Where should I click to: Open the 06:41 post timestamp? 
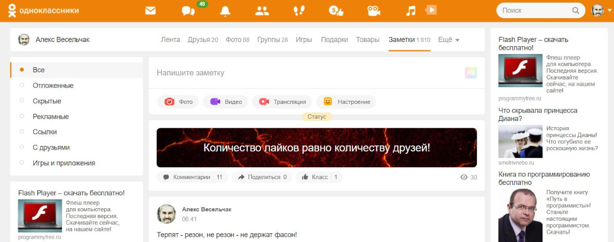click(x=190, y=219)
